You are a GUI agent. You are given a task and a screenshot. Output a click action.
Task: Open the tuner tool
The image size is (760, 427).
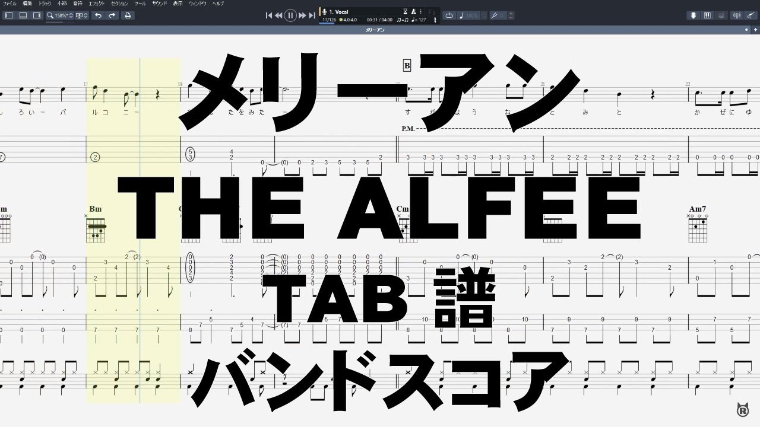click(737, 15)
